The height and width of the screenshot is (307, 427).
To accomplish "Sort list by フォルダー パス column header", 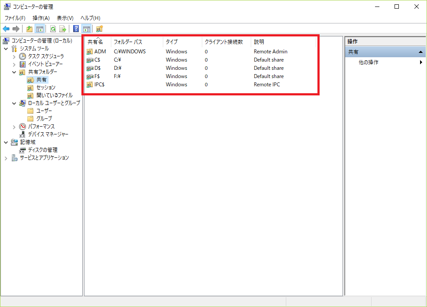I will point(128,42).
